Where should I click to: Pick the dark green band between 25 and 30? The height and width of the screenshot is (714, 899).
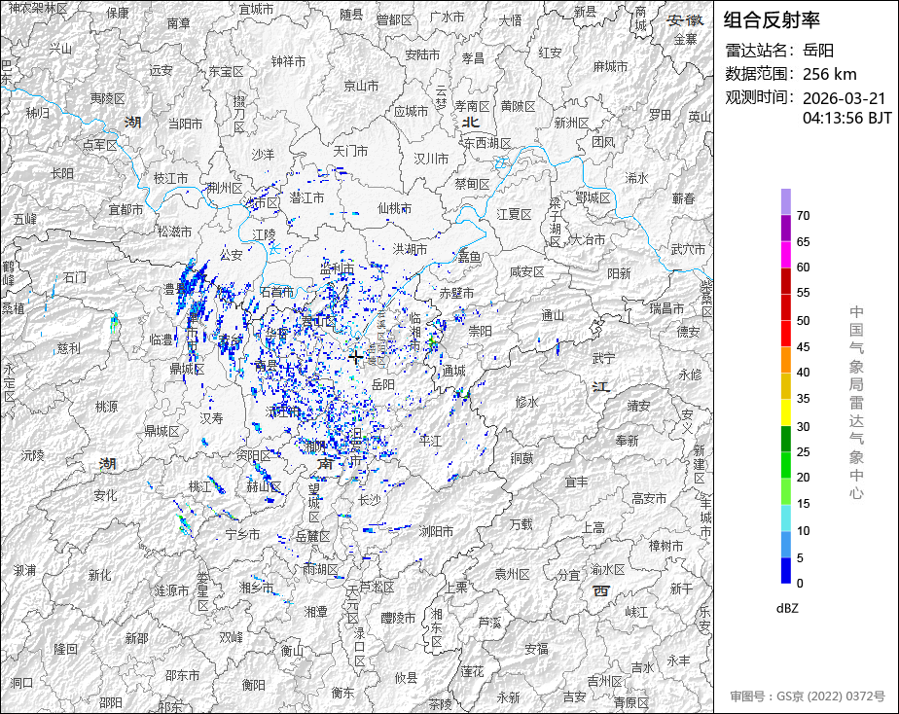pyautogui.click(x=785, y=439)
